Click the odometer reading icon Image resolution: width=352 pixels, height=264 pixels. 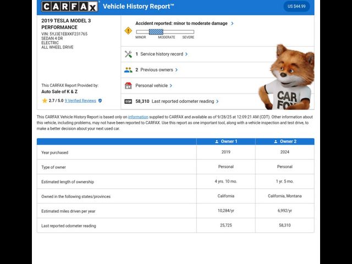[128, 101]
